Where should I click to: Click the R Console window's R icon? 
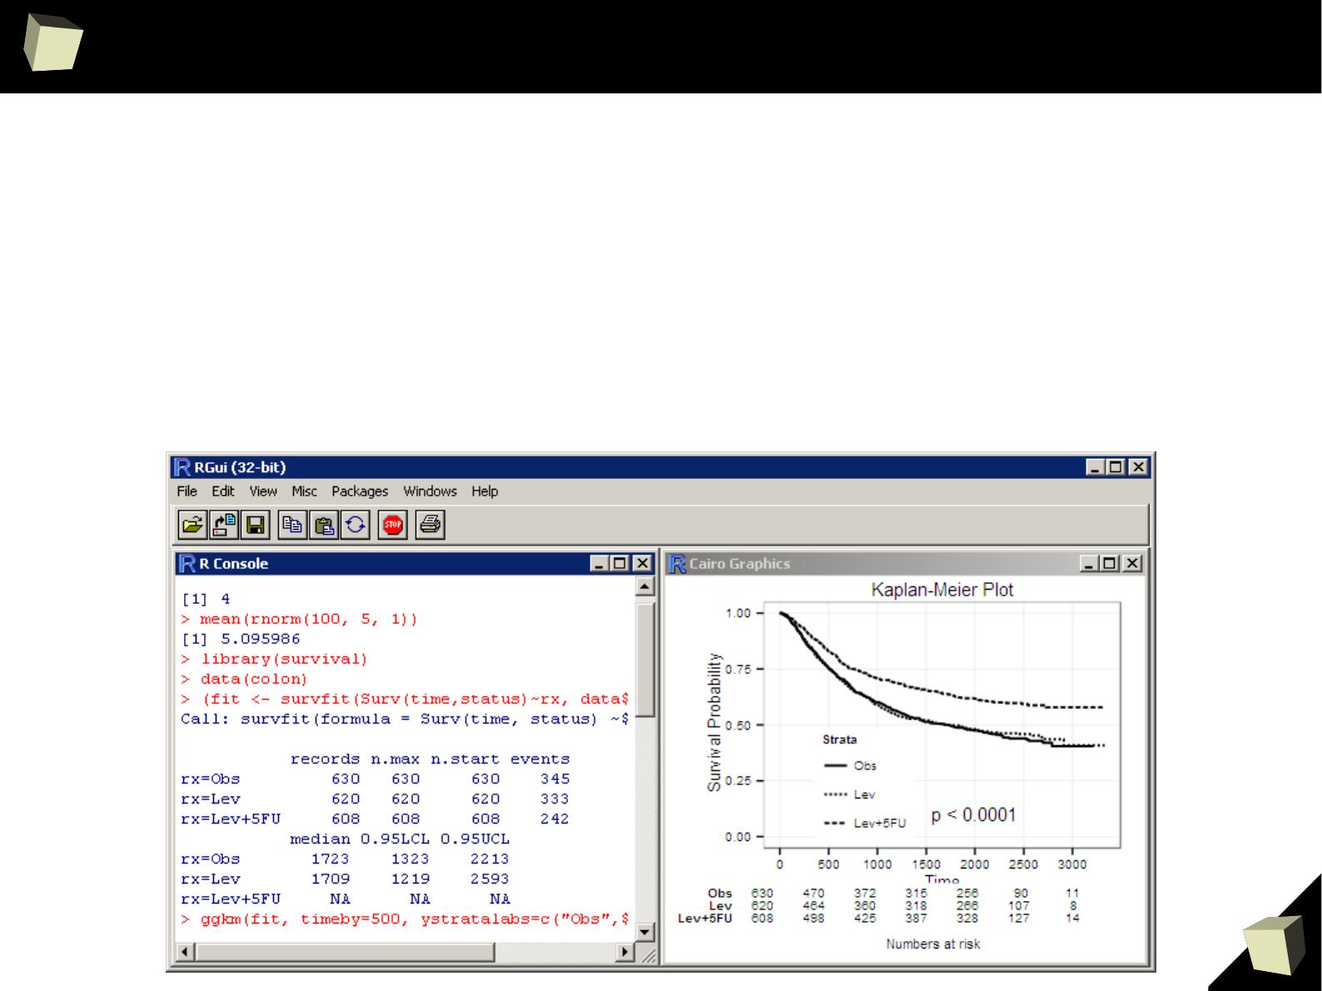(x=188, y=564)
